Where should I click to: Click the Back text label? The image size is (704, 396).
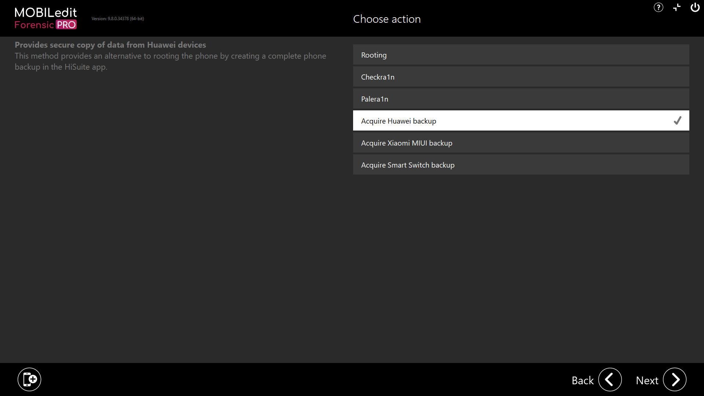click(x=583, y=380)
